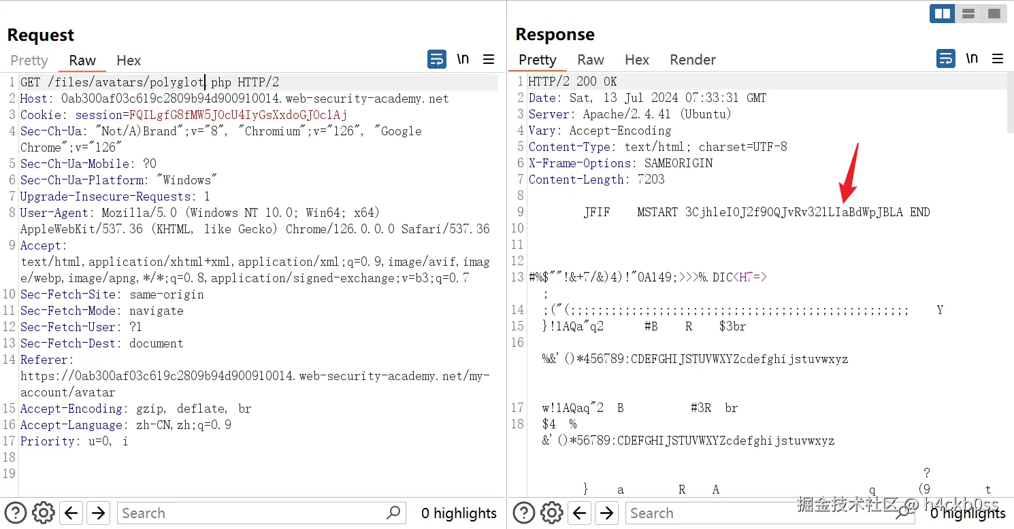Viewport: 1014px width, 529px height.
Task: Select the Pretty tab in Request
Action: pos(29,61)
